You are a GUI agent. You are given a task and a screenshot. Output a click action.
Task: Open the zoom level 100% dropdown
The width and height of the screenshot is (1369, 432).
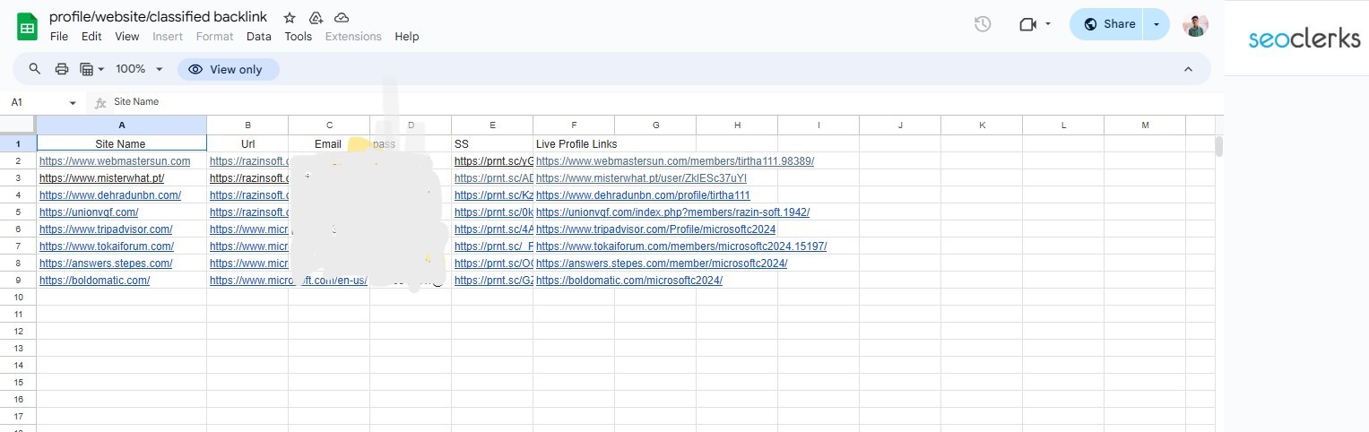[139, 69]
